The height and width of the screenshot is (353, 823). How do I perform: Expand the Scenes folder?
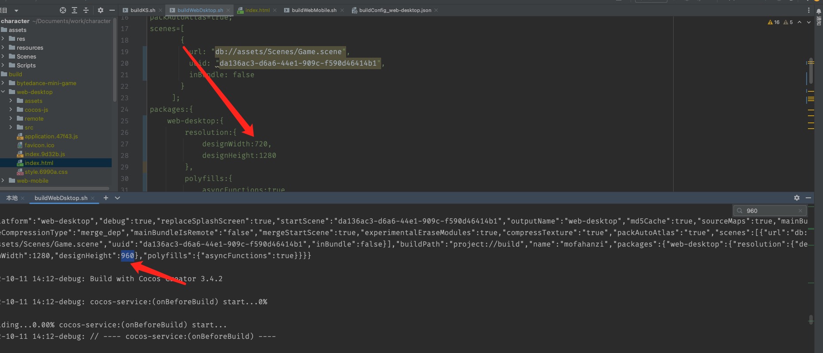(3, 56)
